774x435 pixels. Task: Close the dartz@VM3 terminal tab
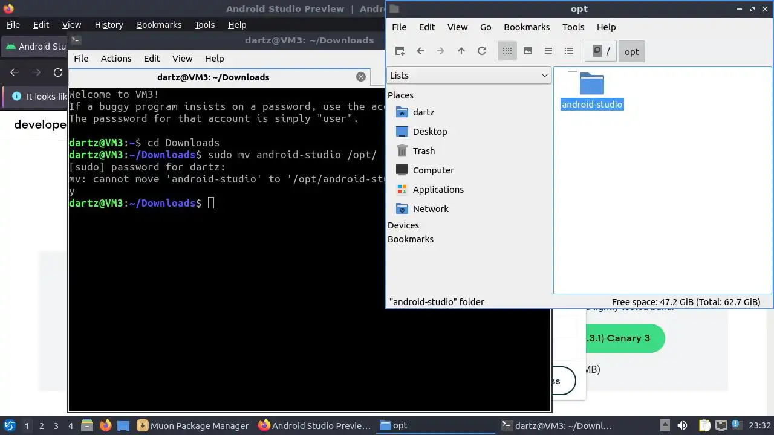[361, 77]
